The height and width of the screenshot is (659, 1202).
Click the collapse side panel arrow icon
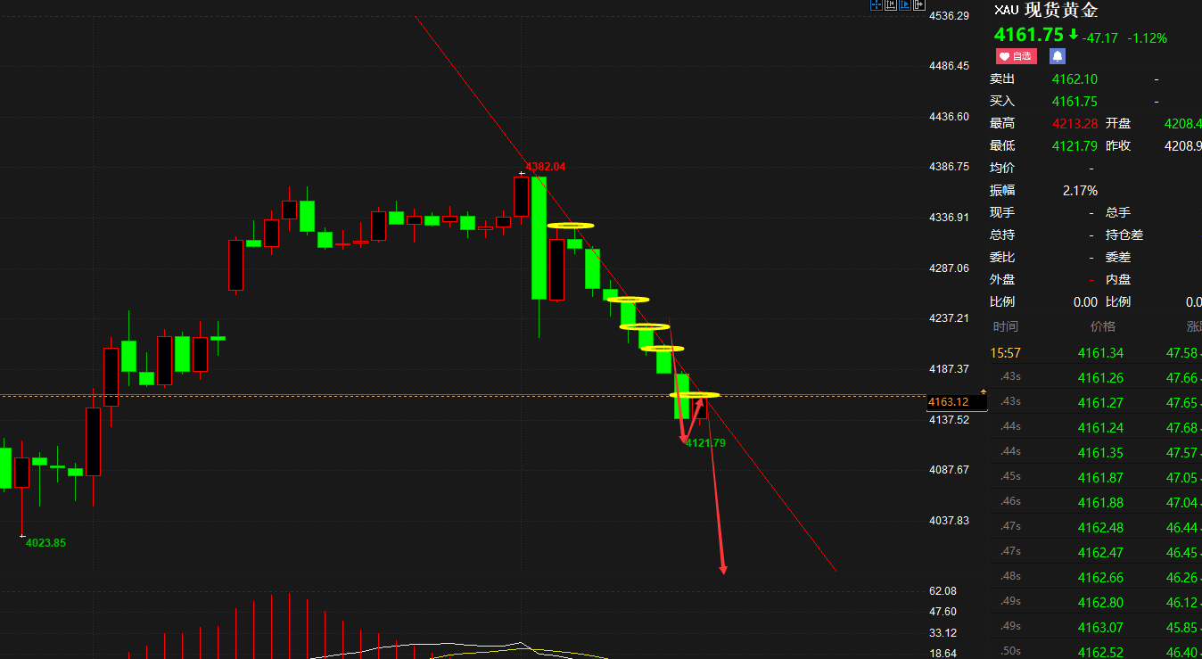tap(919, 4)
